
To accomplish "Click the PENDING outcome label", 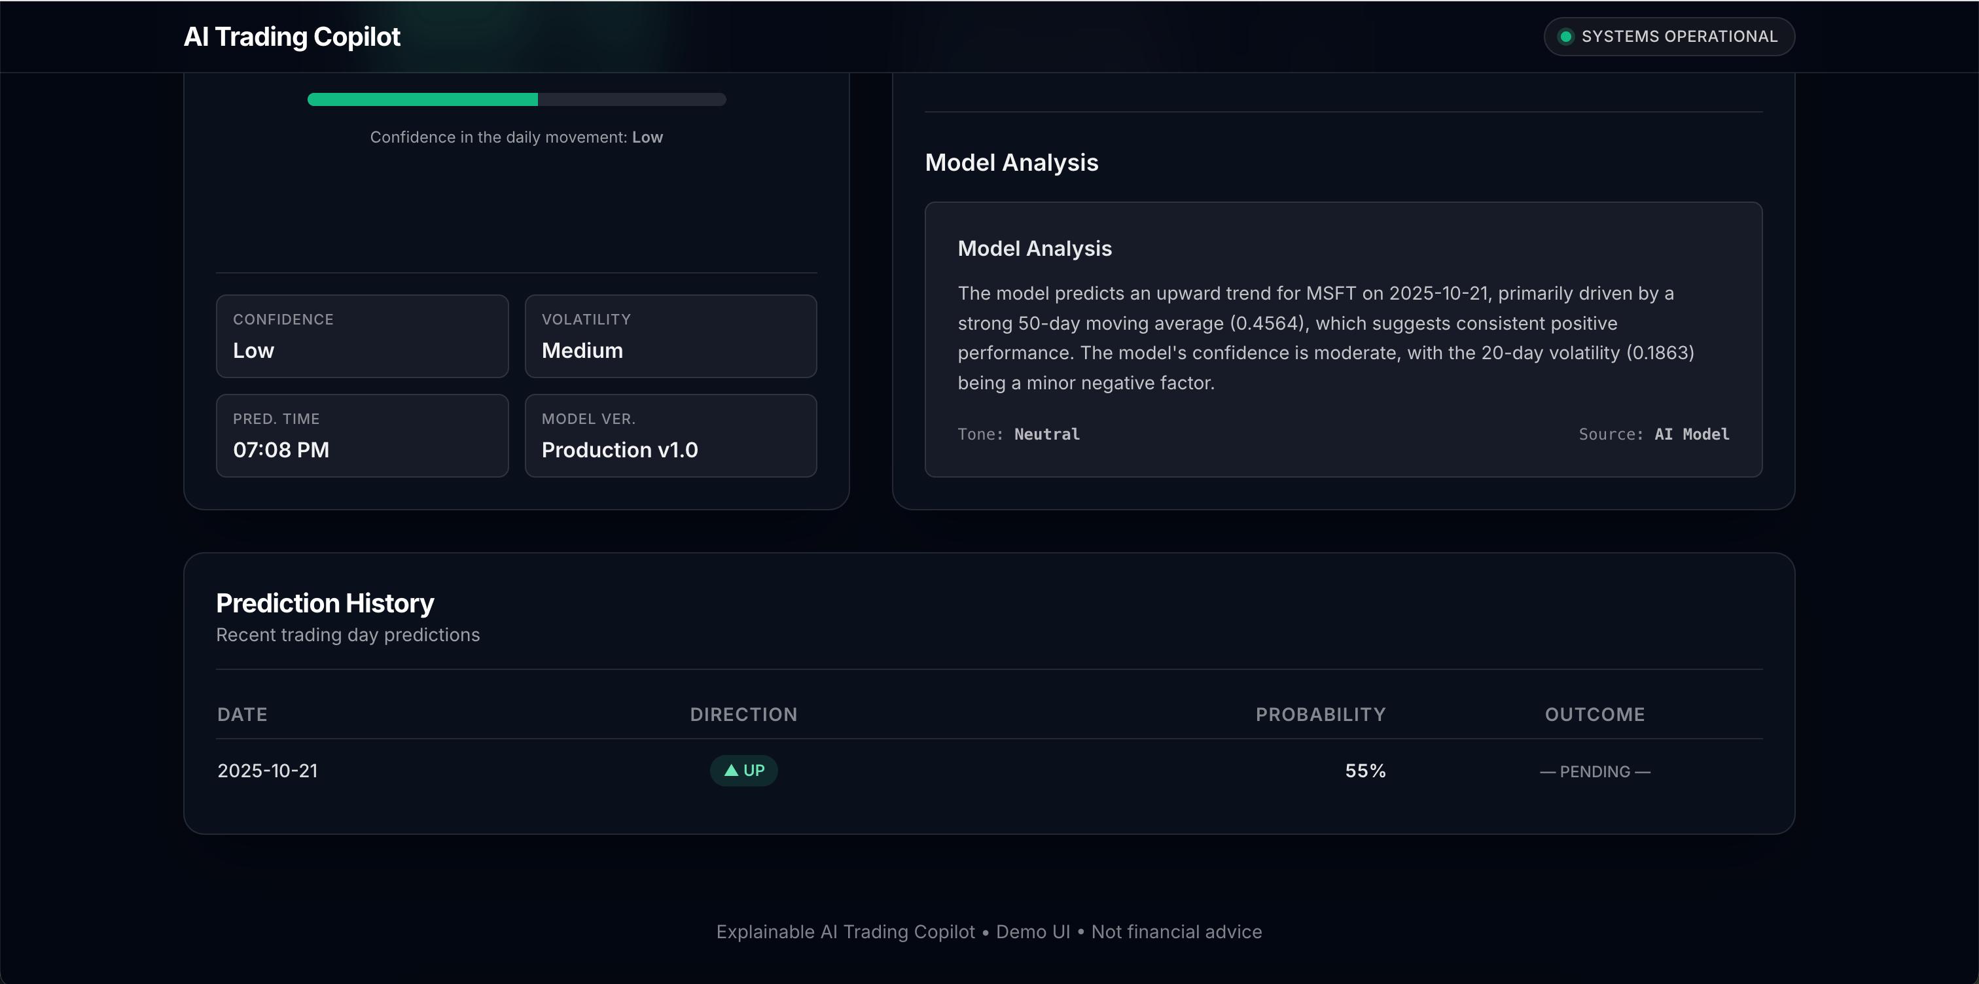I will click(x=1594, y=771).
